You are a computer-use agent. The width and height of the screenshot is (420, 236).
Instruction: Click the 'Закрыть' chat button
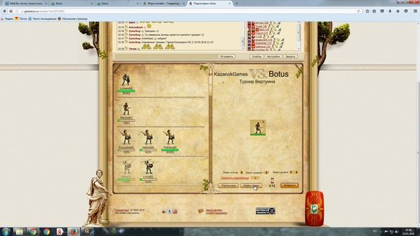click(290, 56)
